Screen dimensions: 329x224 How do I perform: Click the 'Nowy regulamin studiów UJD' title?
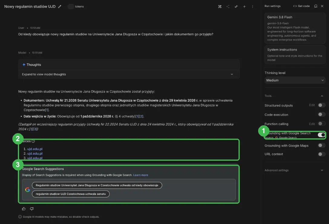(30, 6)
